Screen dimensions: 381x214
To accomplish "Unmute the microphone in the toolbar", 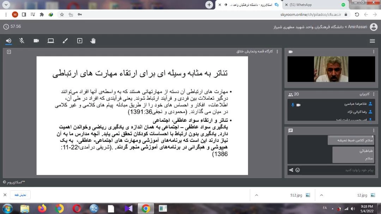I will (22, 41).
